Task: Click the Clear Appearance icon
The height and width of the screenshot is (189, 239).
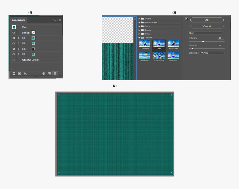Action: (44, 74)
